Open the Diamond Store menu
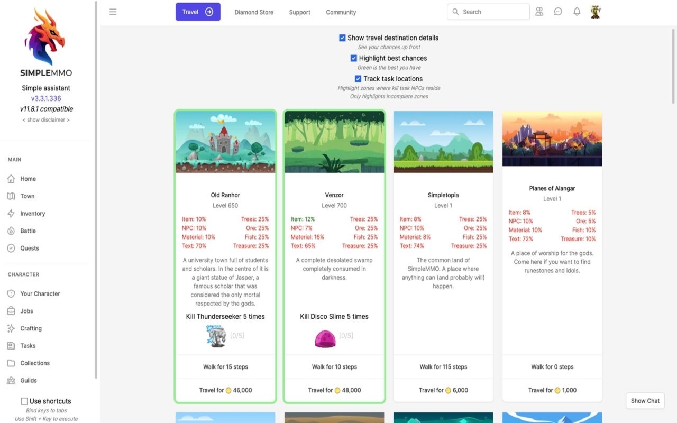 [254, 12]
